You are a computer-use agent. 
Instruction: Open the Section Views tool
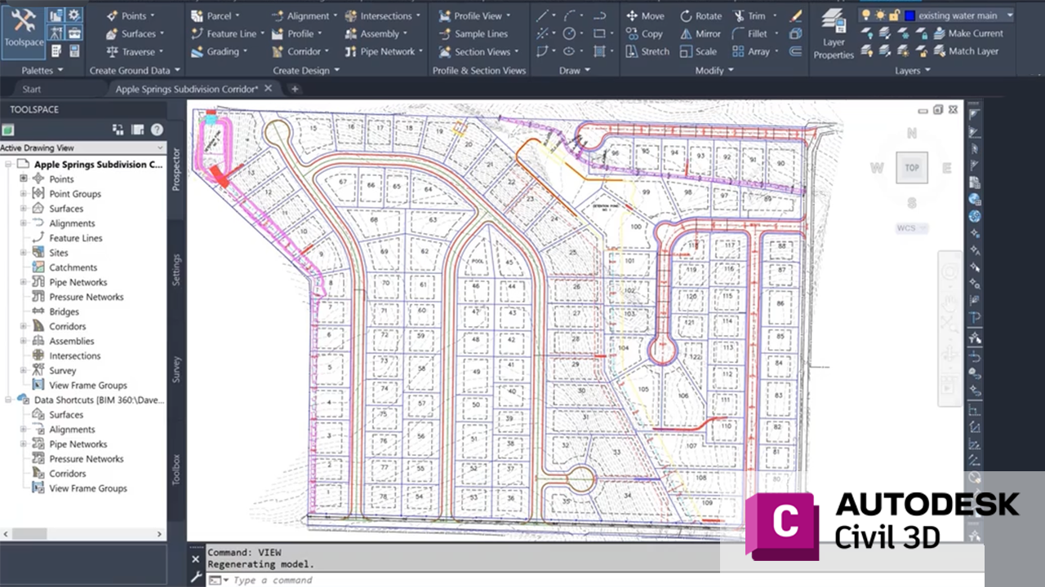tap(479, 51)
